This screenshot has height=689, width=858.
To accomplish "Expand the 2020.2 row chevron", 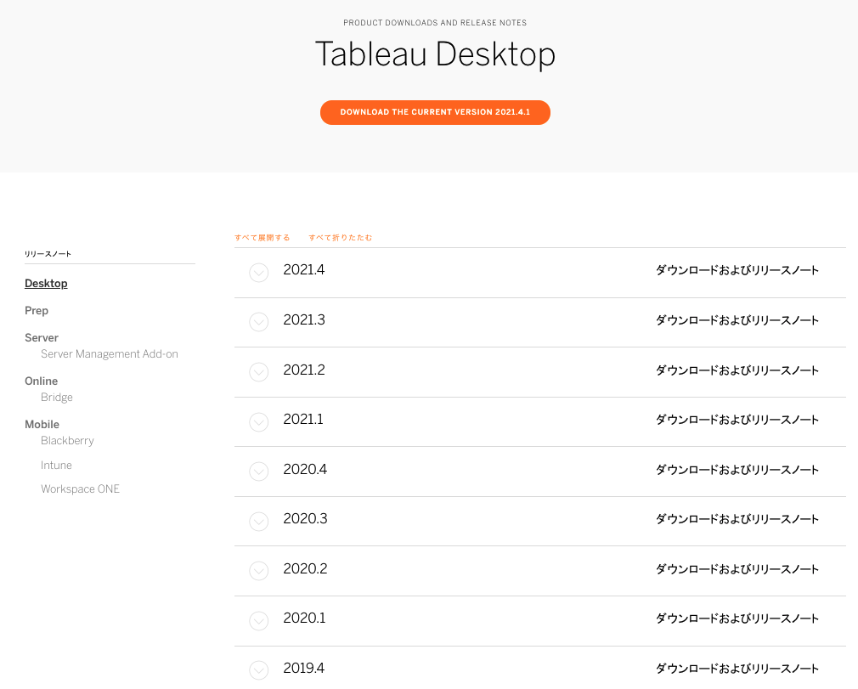I will coord(259,572).
